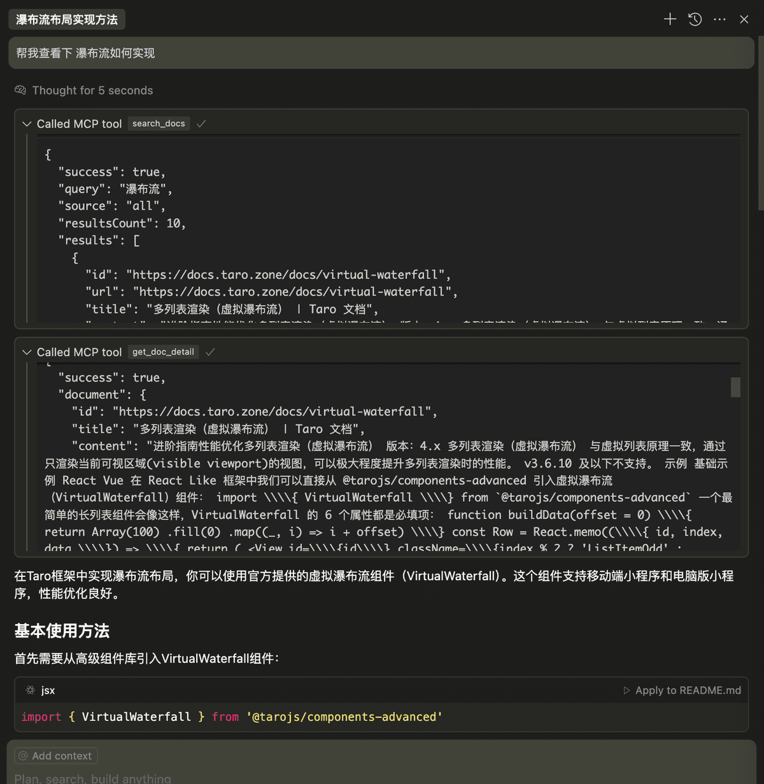The width and height of the screenshot is (764, 784).
Task: Click the get_doc_detail tool name badge
Action: click(163, 352)
